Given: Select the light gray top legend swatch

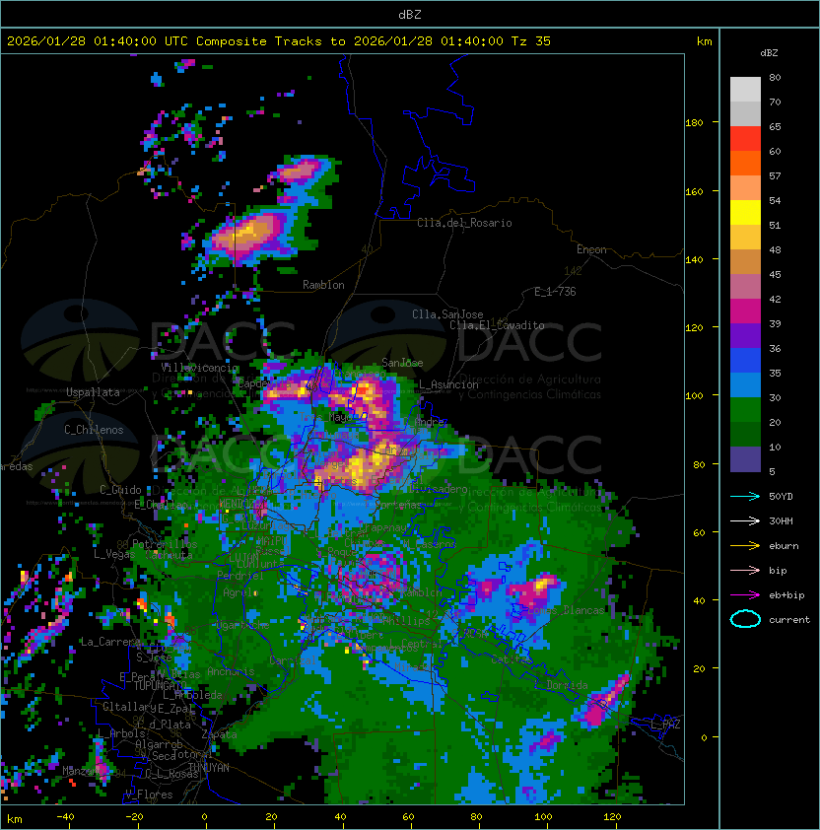Looking at the screenshot, I should (745, 89).
